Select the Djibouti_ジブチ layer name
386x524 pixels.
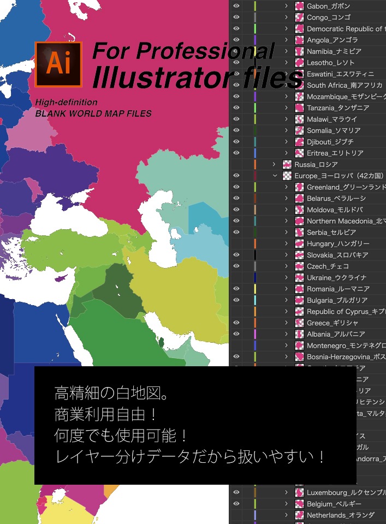tap(330, 142)
